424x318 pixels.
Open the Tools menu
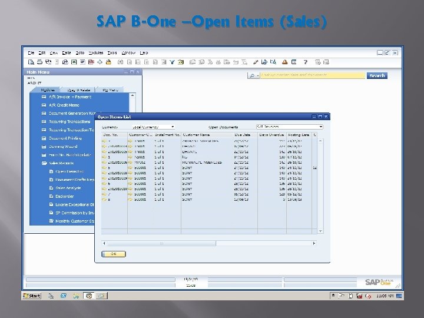click(112, 53)
